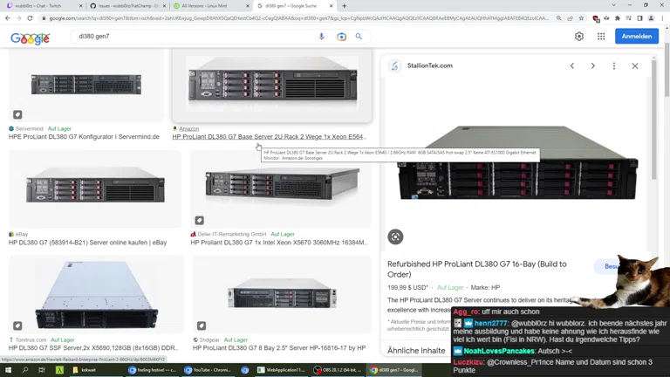Click the magnifier search button in Google search box
This screenshot has height=377, width=670.
click(x=359, y=37)
